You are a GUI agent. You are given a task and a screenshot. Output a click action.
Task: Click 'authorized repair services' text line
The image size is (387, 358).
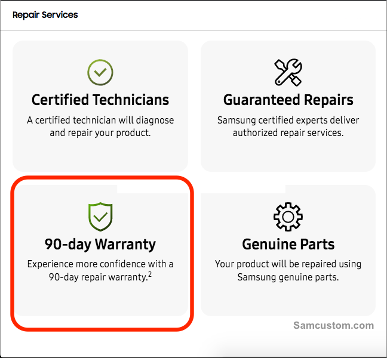coord(288,133)
